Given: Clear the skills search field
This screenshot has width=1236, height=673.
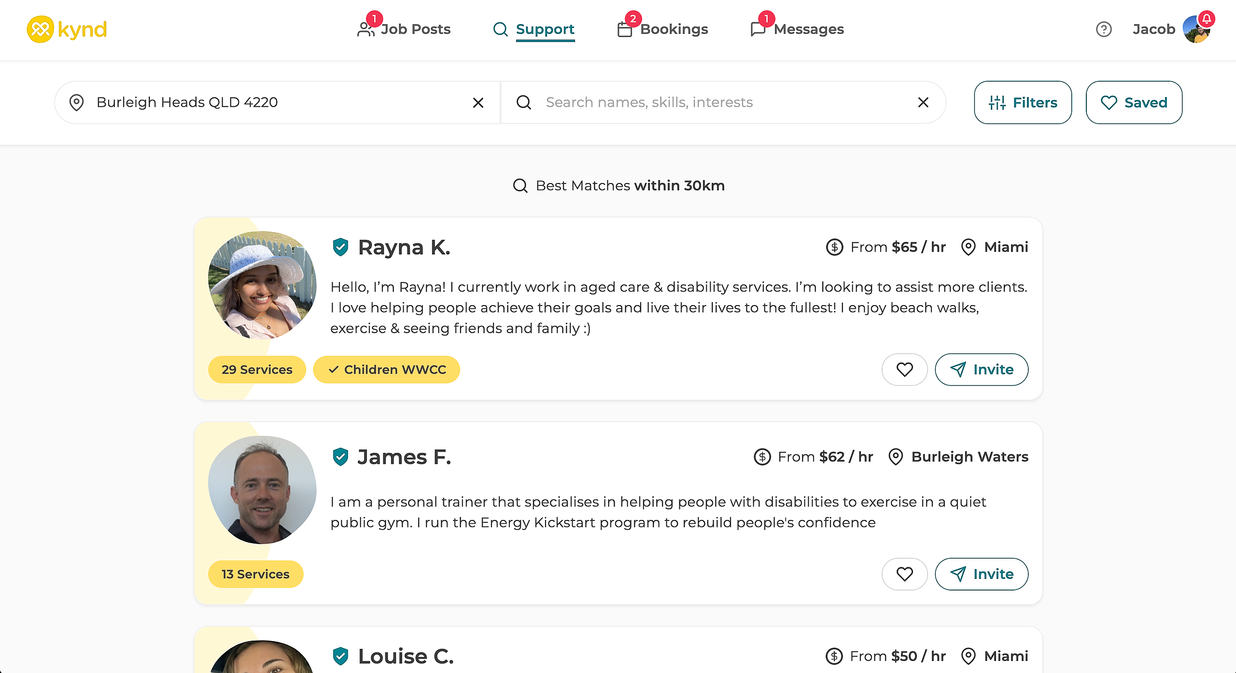Looking at the screenshot, I should pos(923,102).
